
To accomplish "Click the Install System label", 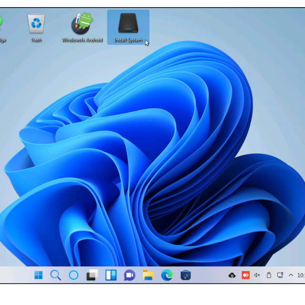I will pyautogui.click(x=128, y=40).
